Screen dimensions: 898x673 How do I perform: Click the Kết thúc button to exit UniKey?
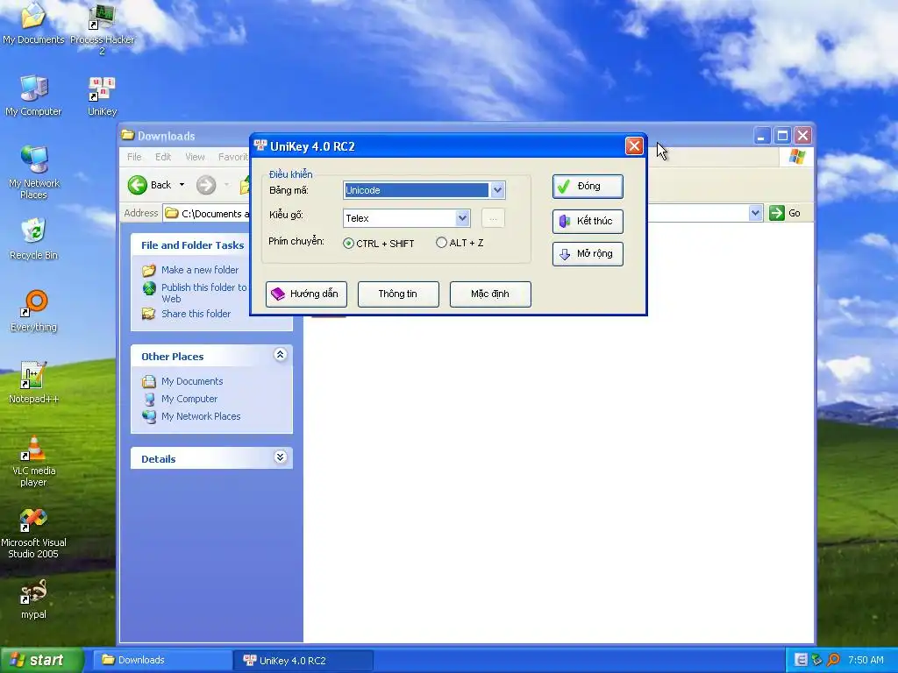tap(588, 221)
